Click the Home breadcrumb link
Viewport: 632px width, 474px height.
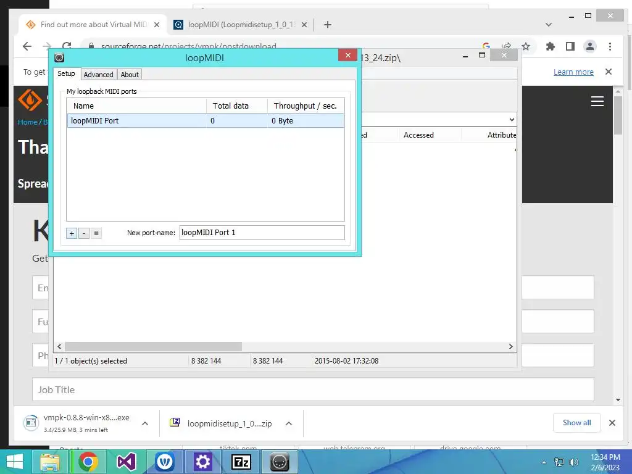[27, 122]
